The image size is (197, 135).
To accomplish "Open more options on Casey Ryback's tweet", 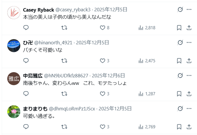I will pyautogui.click(x=189, y=10).
